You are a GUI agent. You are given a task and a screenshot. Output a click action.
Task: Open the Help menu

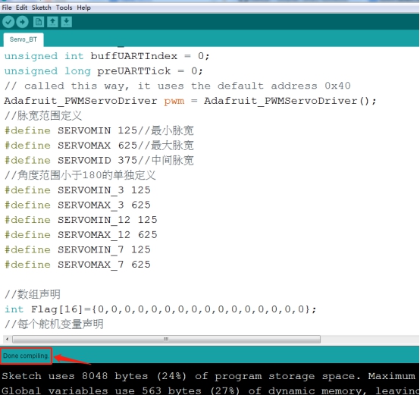click(84, 8)
